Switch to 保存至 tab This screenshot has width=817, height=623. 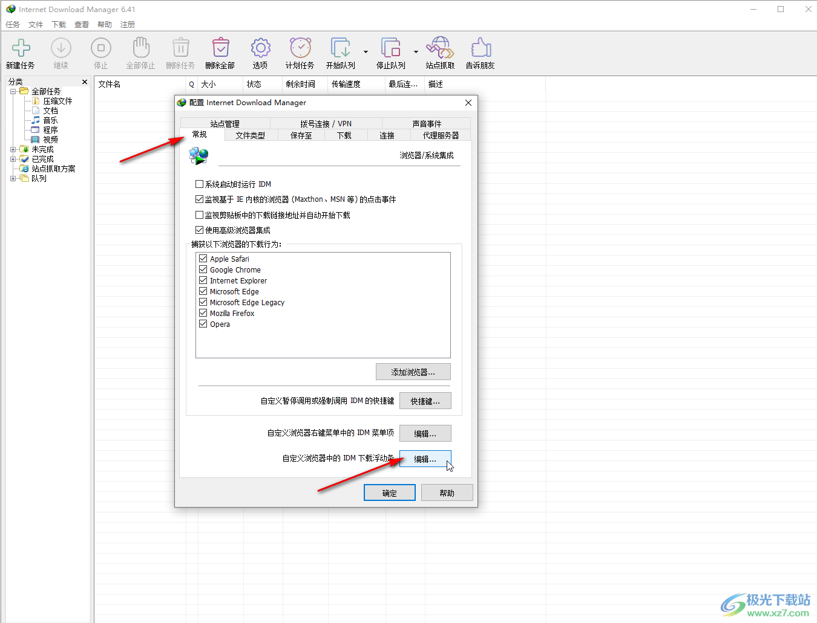click(x=301, y=135)
